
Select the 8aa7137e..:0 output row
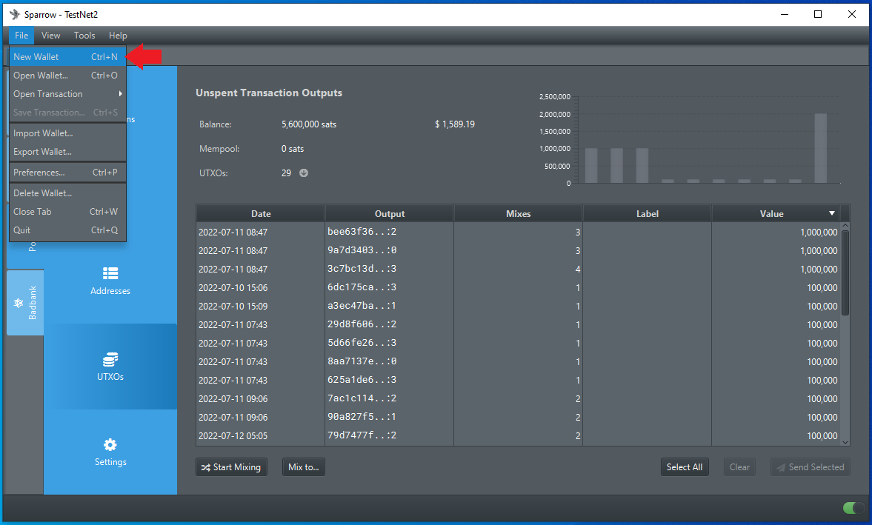coord(519,361)
